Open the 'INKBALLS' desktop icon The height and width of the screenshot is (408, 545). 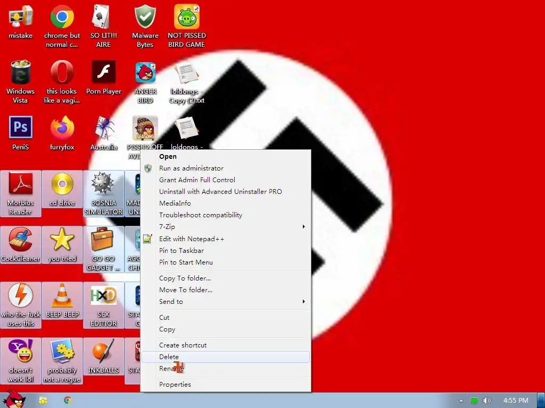[104, 356]
